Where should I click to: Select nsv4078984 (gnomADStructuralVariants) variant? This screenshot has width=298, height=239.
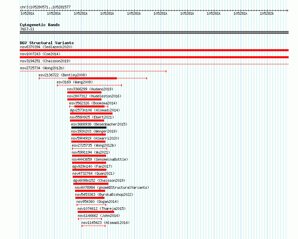[x=112, y=187]
